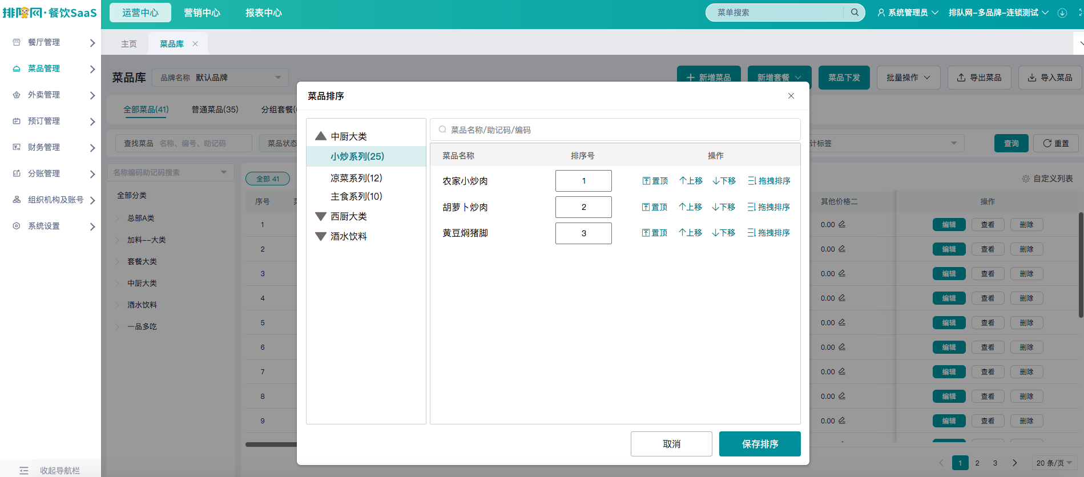Select 小炒系列(25) in category tree
Image resolution: width=1084 pixels, height=477 pixels.
click(x=366, y=156)
